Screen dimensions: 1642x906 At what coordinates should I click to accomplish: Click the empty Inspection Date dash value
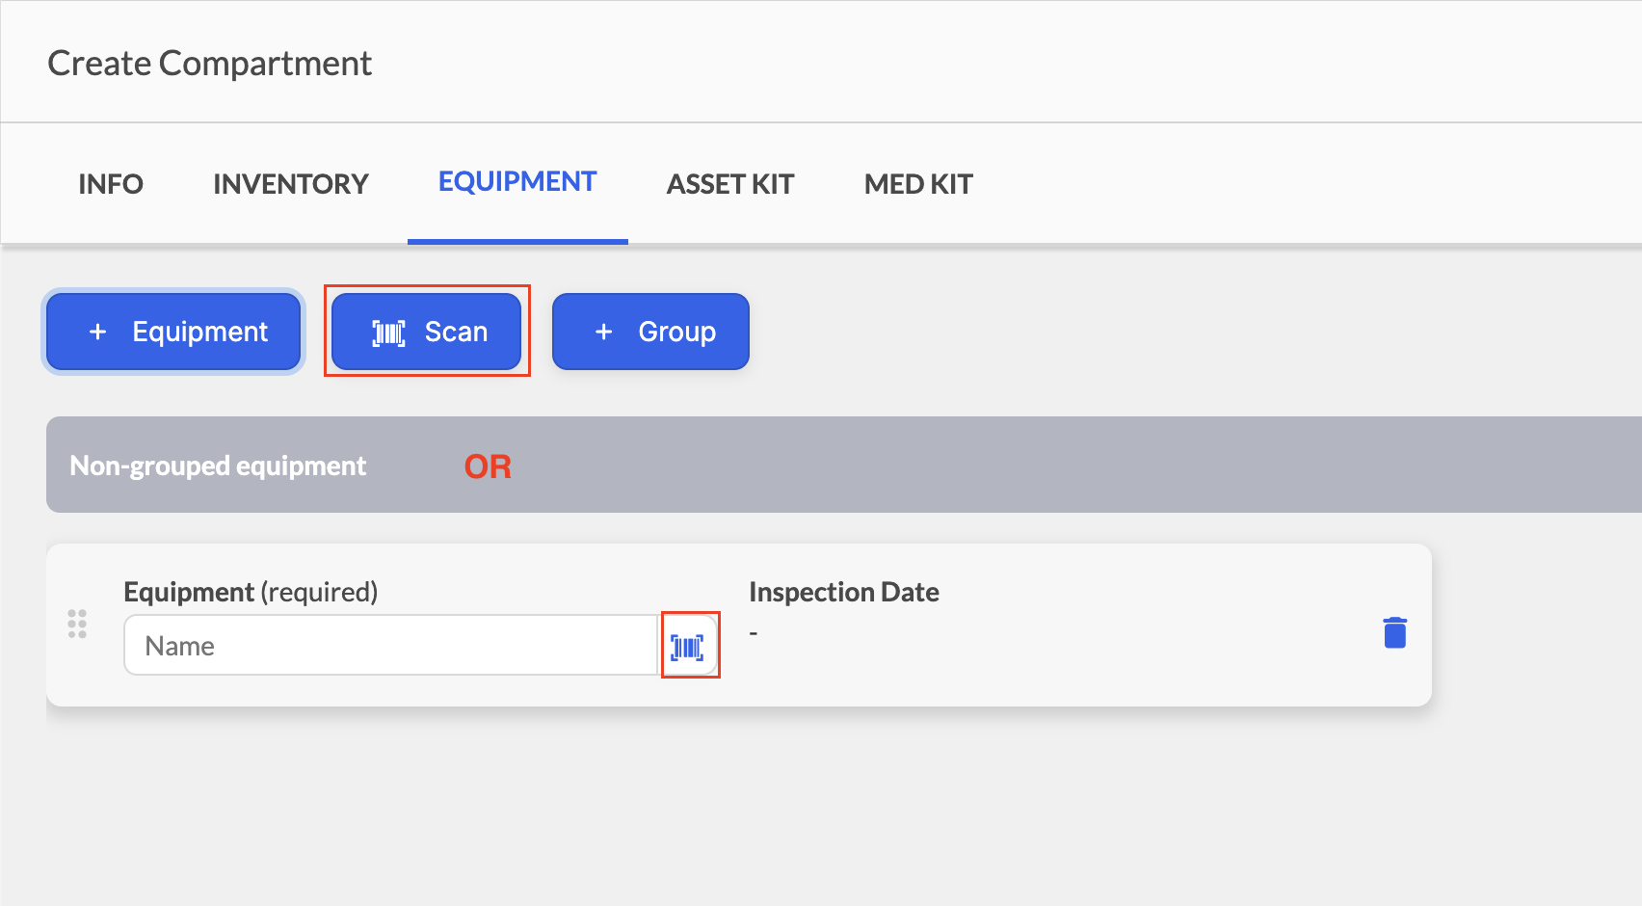(x=754, y=633)
